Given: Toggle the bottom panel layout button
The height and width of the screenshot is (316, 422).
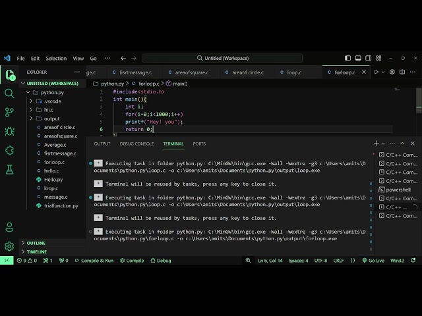Looking at the screenshot, I should click(x=358, y=58).
